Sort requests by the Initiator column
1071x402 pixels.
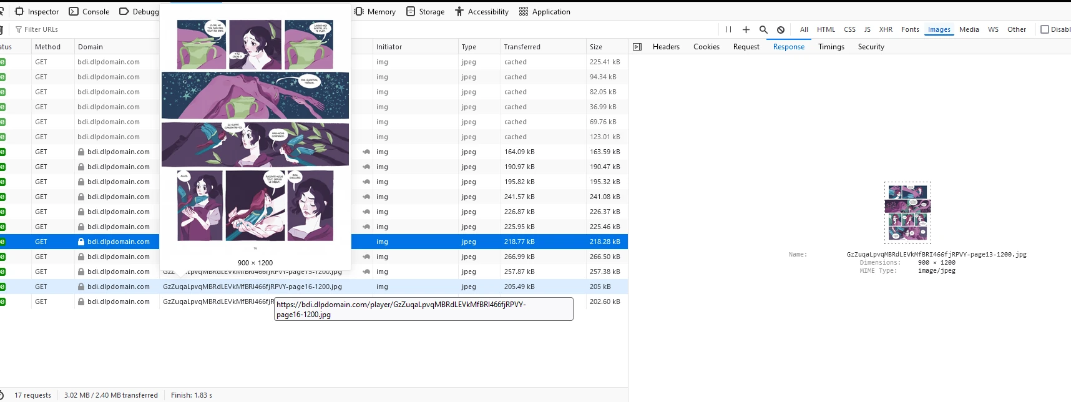pyautogui.click(x=414, y=47)
